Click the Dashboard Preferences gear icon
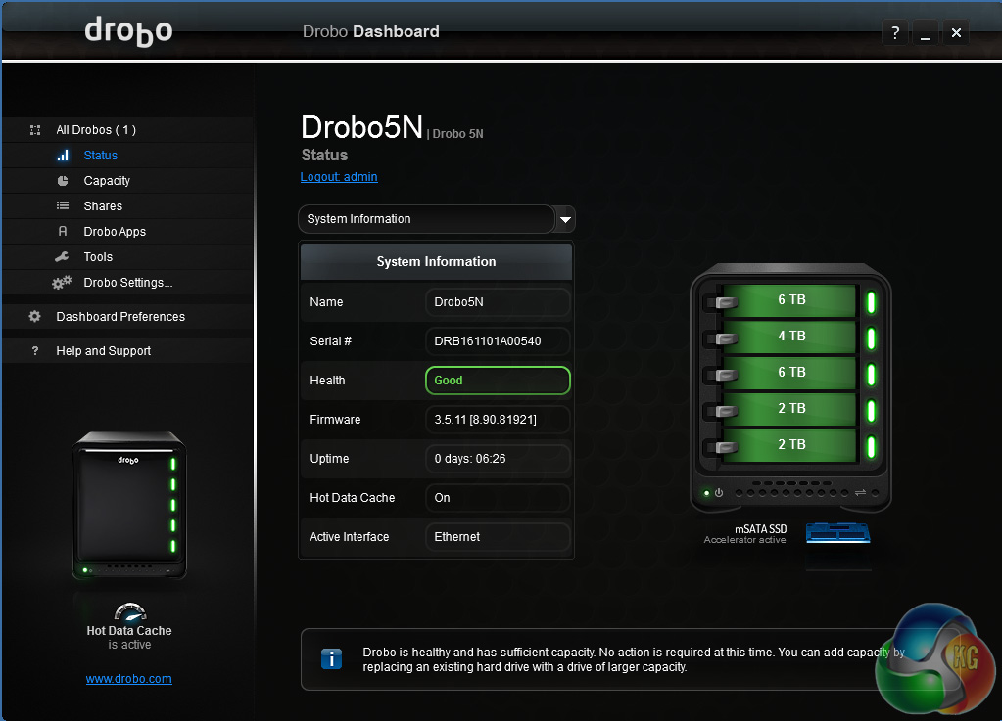The width and height of the screenshot is (1002, 721). (x=34, y=316)
